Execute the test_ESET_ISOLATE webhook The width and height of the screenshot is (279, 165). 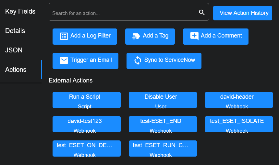tap(239, 124)
